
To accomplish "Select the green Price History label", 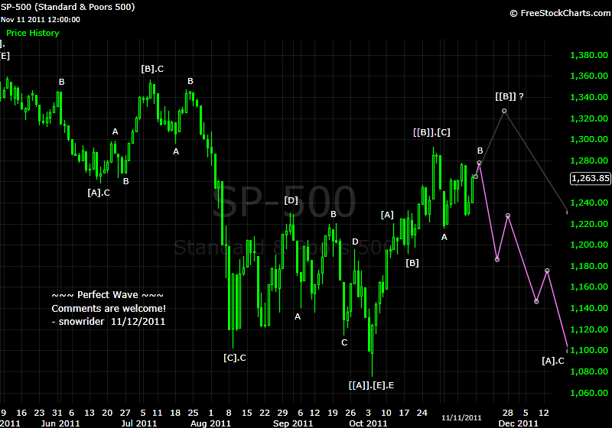I will point(33,33).
